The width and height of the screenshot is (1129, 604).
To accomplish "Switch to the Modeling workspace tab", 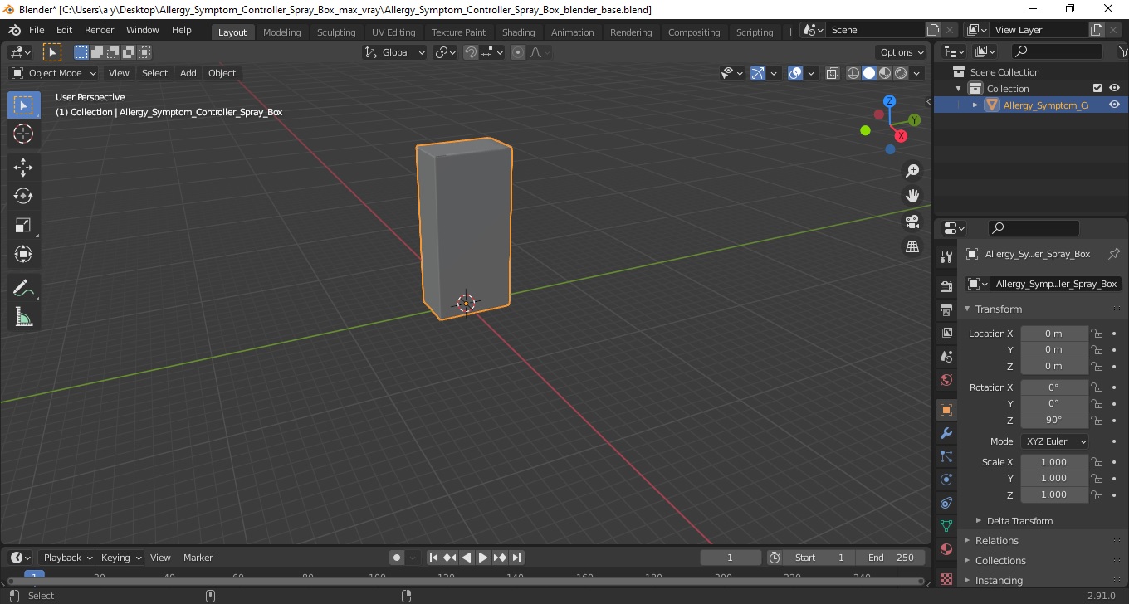I will coord(281,32).
